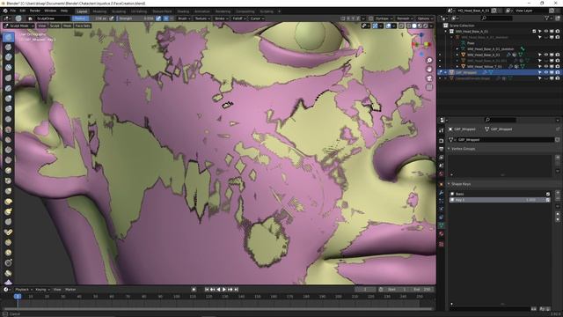Select the Crease brush

(x=9, y=120)
